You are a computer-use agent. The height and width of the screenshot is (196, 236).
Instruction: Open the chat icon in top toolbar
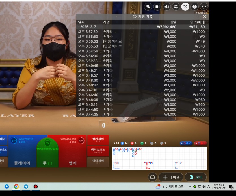pos(148,7)
